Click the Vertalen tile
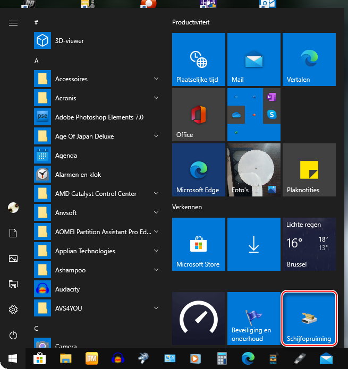 point(309,59)
